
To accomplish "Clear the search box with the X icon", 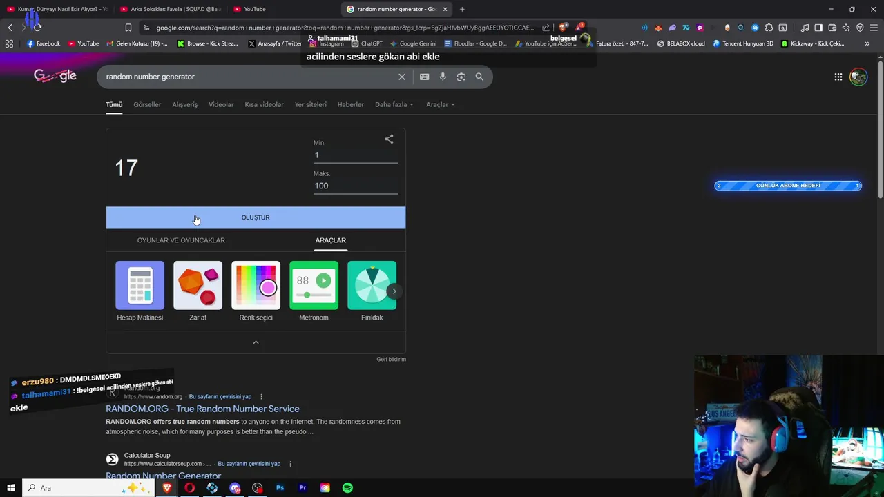I will 401,77.
